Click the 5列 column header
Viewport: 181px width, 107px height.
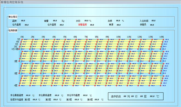(65, 37)
